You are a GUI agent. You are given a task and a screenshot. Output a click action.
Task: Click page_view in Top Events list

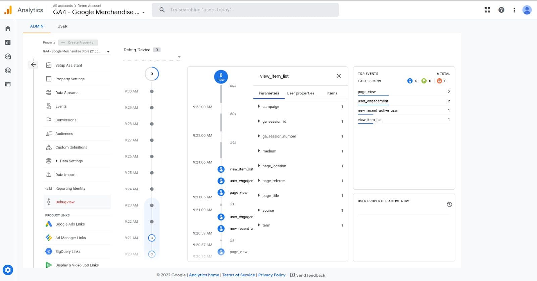coord(367,92)
